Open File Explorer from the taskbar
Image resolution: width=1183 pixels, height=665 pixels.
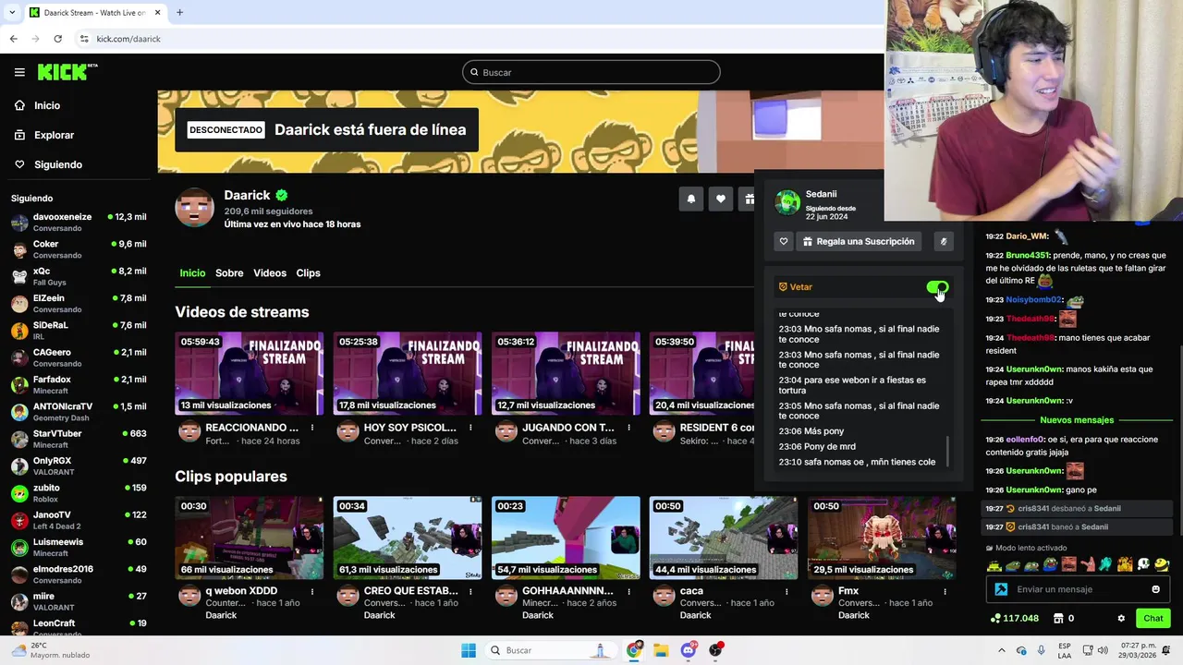point(661,650)
